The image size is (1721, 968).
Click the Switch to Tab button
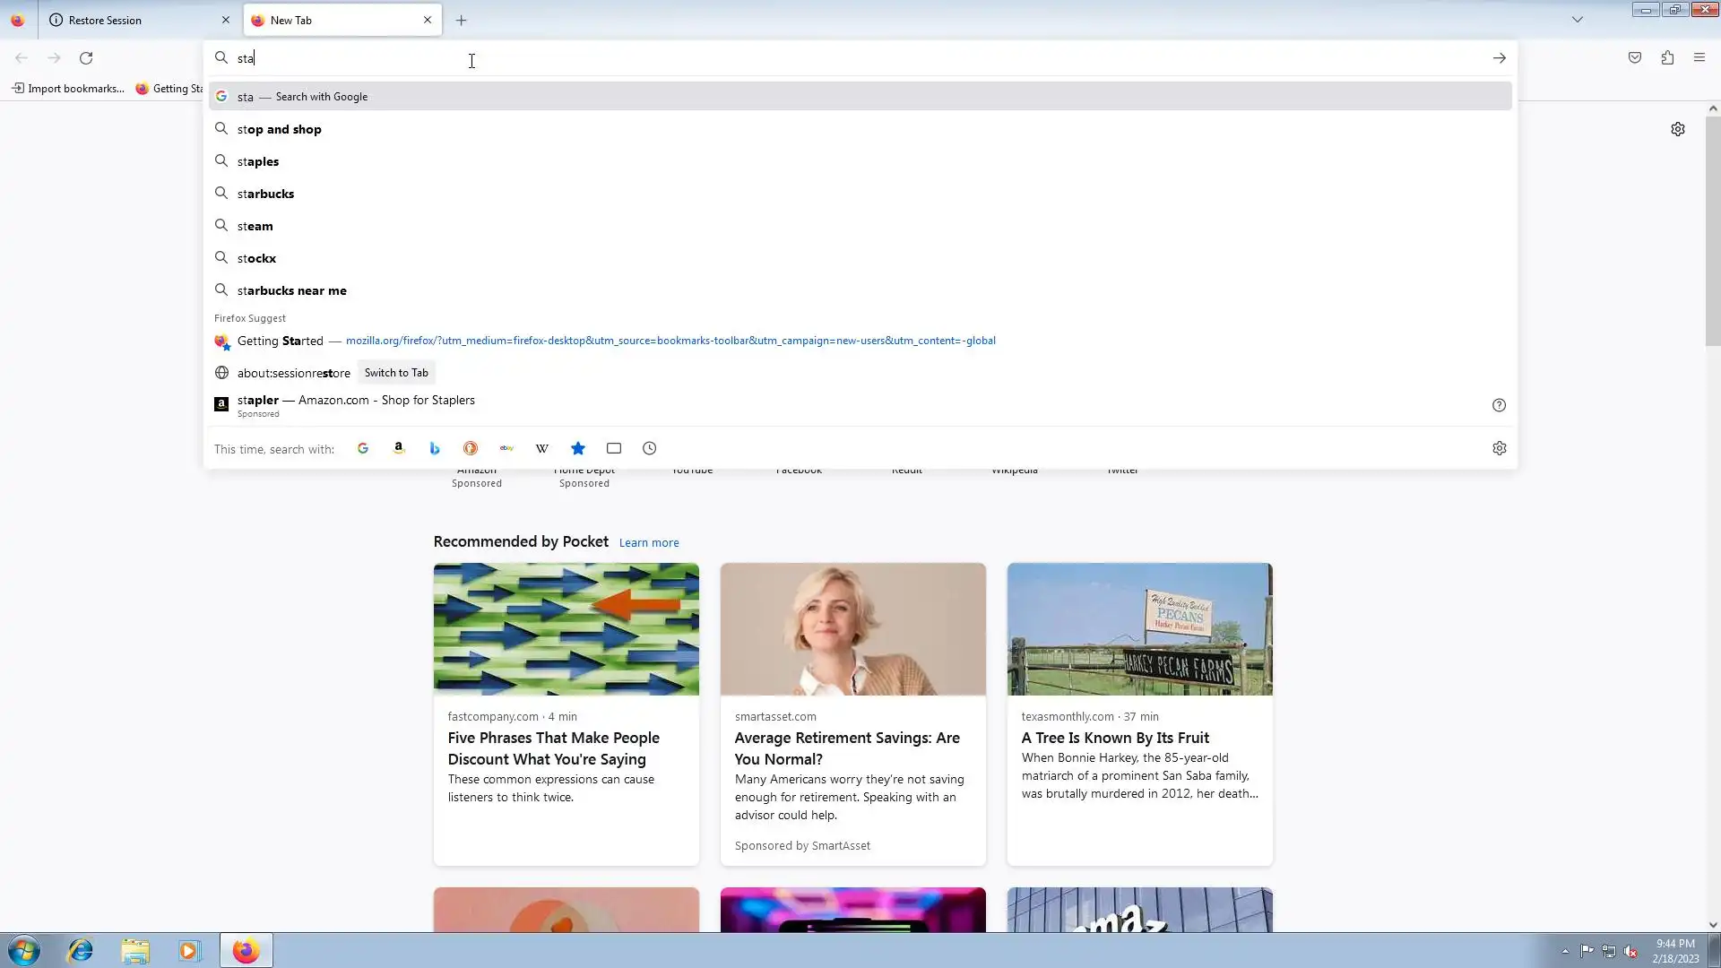coord(396,373)
